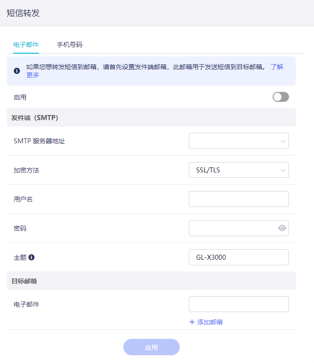Switch to the 手机号码 tab
This screenshot has width=314, height=363.
(x=70, y=45)
